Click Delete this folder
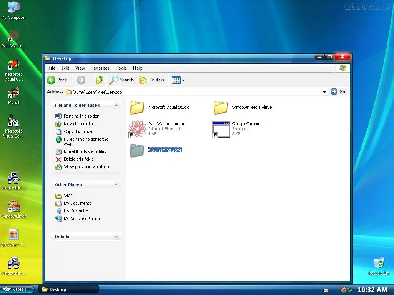This screenshot has width=394, height=295. tap(75, 159)
